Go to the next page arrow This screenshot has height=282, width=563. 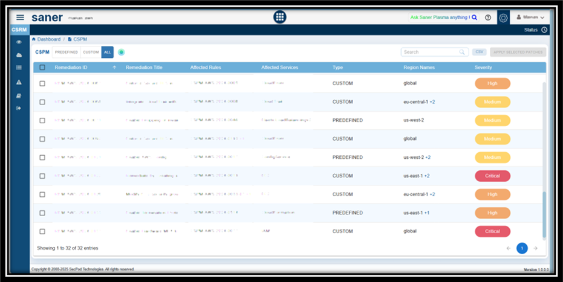[x=535, y=248]
